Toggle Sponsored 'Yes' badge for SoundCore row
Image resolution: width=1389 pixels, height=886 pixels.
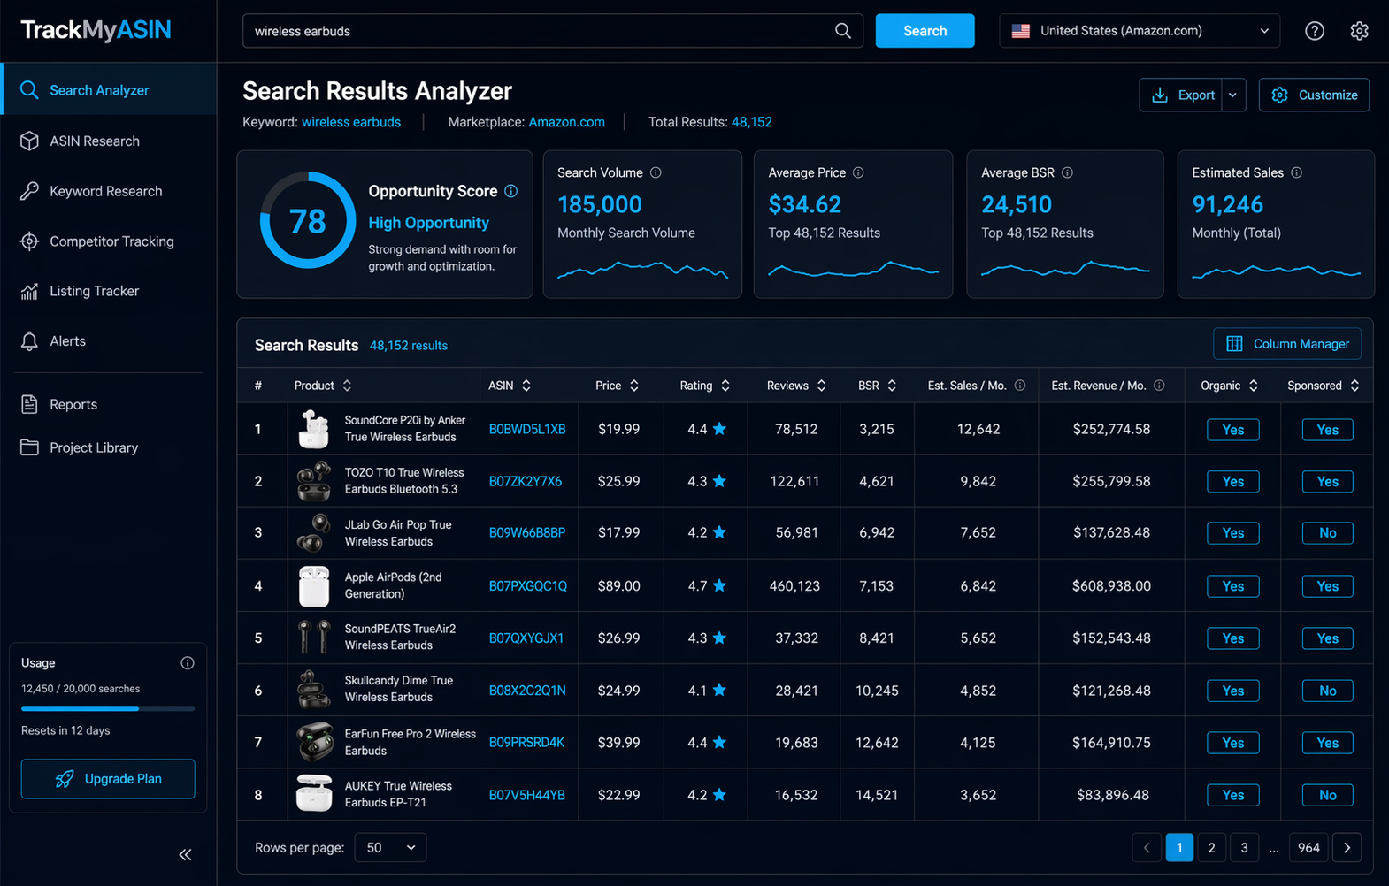(1327, 430)
